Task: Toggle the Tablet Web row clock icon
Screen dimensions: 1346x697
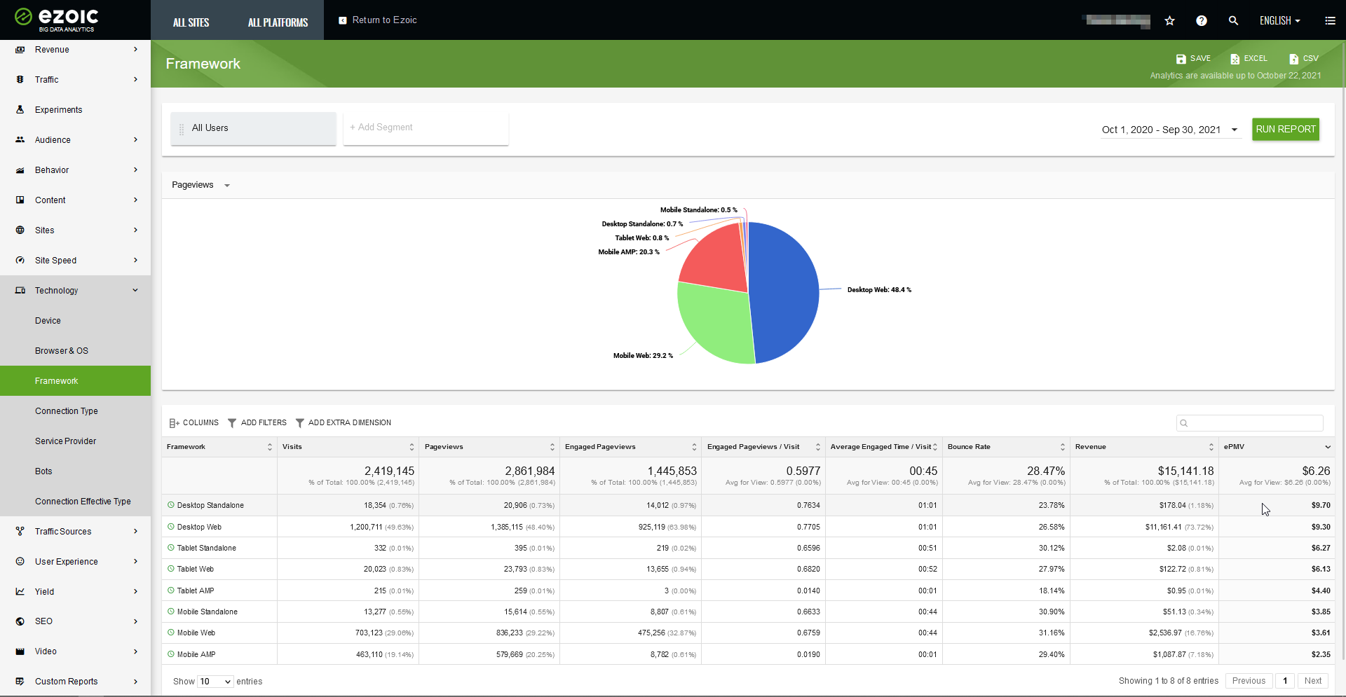Action: 170,569
